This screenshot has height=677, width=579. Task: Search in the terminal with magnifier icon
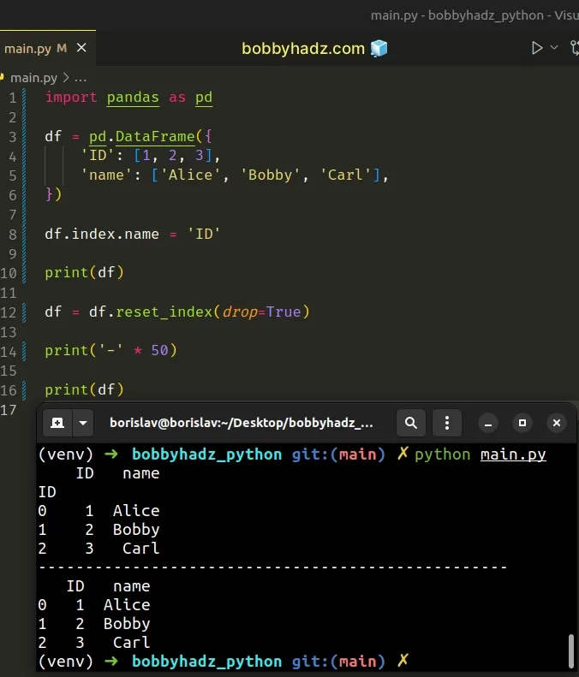411,422
